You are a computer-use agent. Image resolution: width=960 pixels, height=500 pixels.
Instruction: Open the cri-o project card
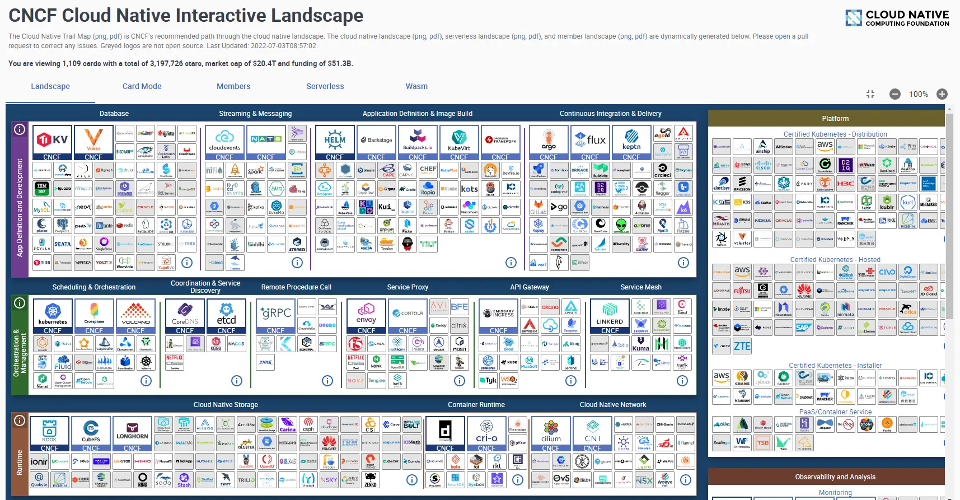click(x=486, y=434)
